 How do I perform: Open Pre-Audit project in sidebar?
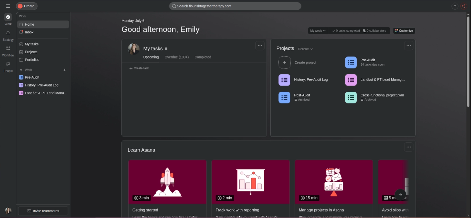[43, 77]
